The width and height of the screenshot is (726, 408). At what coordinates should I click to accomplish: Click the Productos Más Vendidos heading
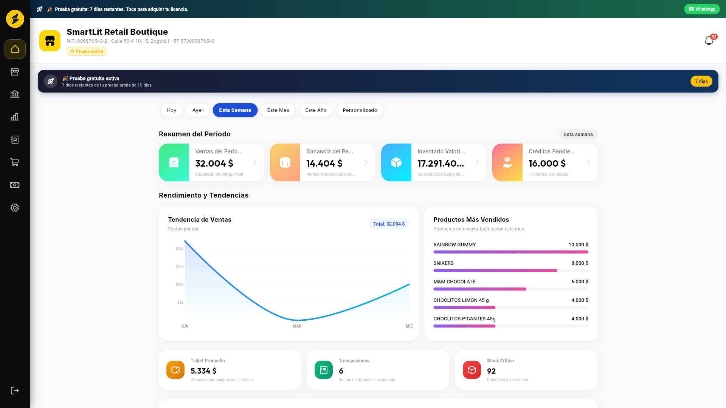pos(471,219)
